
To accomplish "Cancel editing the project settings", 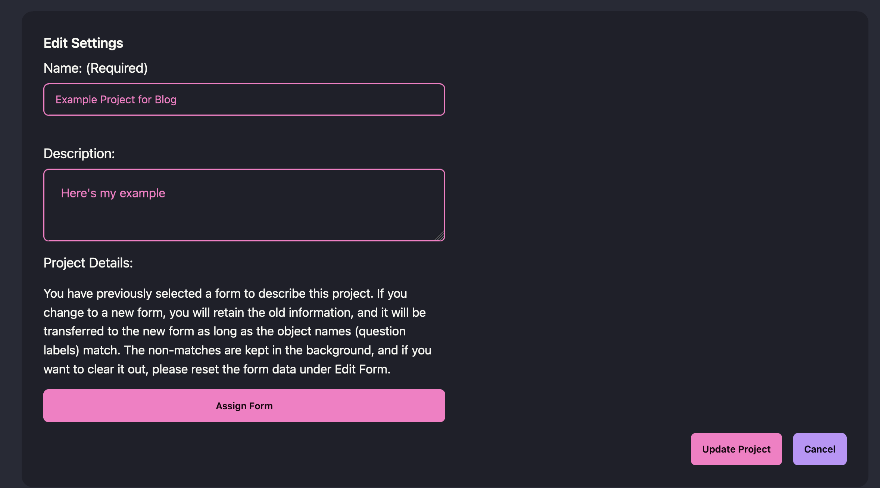I will pos(820,449).
